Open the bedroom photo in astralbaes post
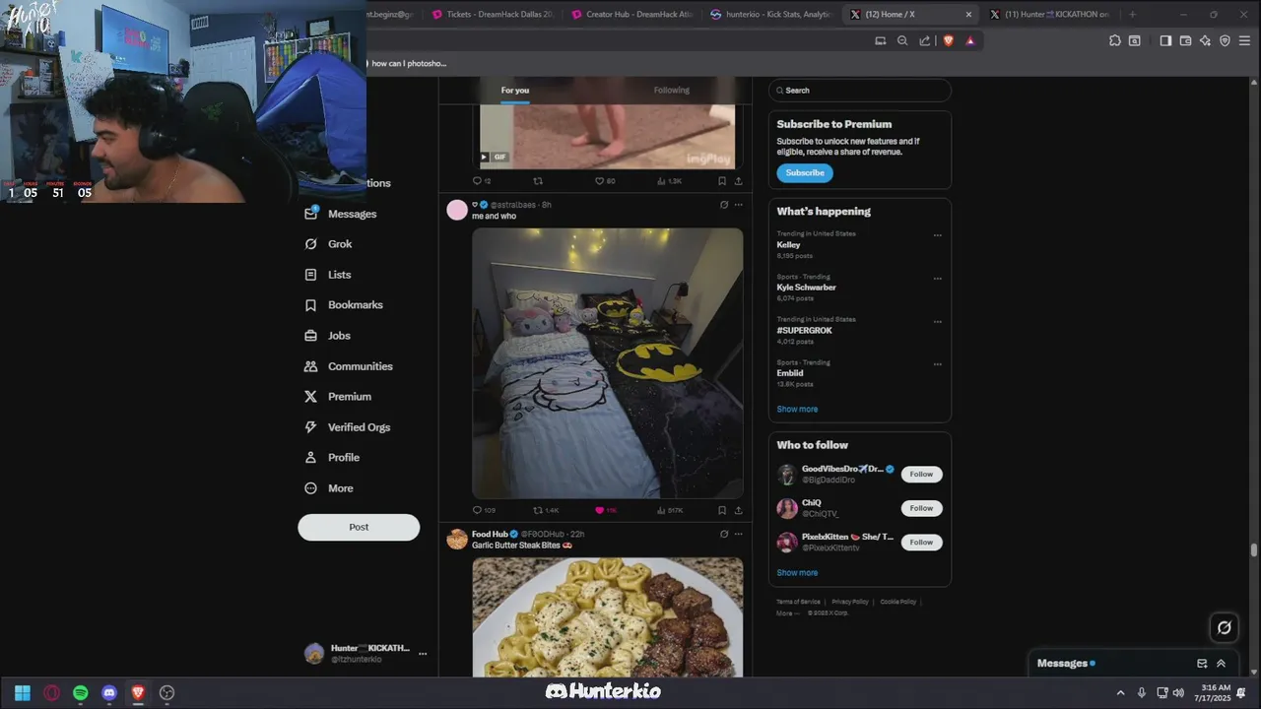The image size is (1261, 709). [x=608, y=363]
